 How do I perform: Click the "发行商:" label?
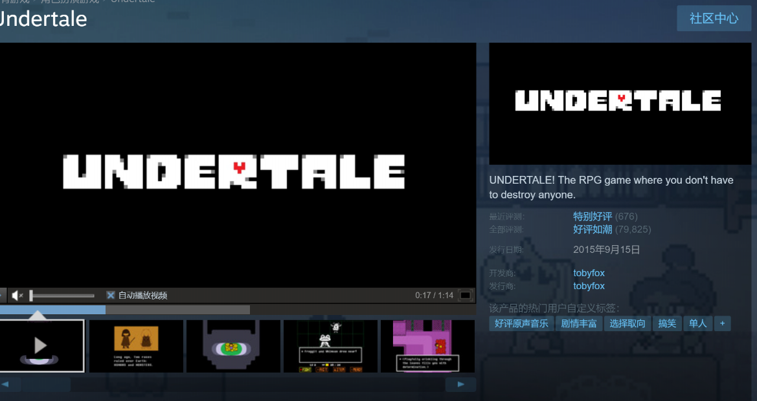[503, 287]
